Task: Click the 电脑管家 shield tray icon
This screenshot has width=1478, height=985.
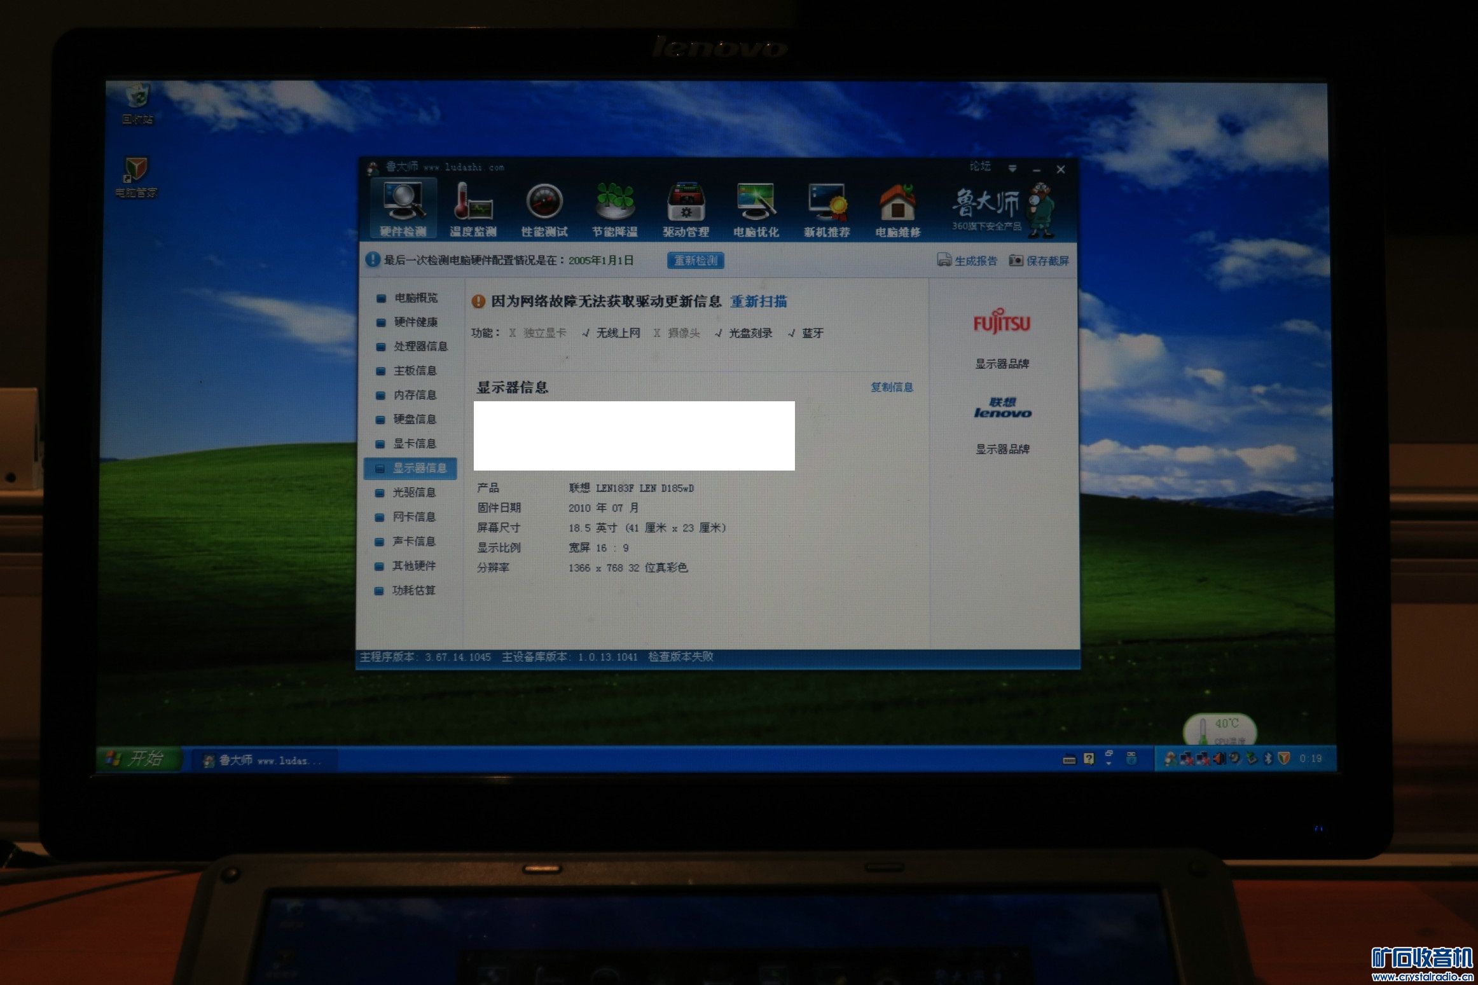Action: coord(1284,759)
